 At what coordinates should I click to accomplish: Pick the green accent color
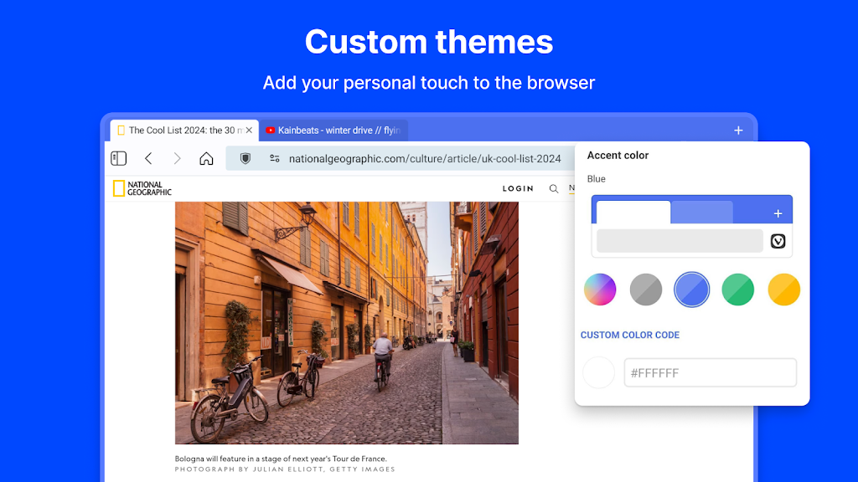(738, 290)
